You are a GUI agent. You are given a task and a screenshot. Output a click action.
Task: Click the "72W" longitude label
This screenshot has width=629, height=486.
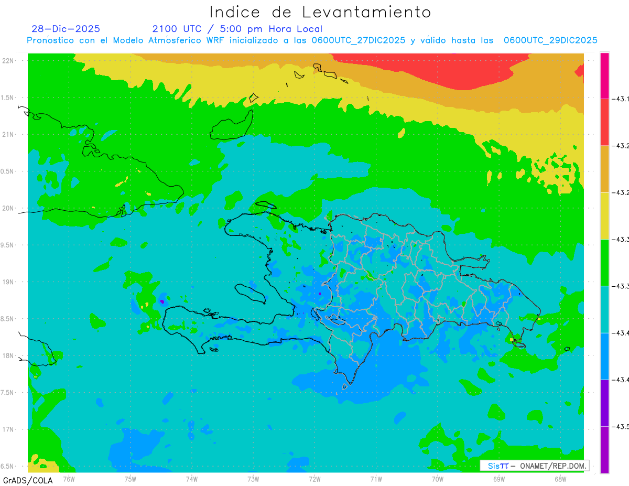[314, 478]
